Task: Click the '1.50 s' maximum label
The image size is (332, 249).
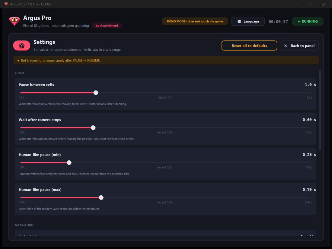Action: pyautogui.click(x=309, y=132)
